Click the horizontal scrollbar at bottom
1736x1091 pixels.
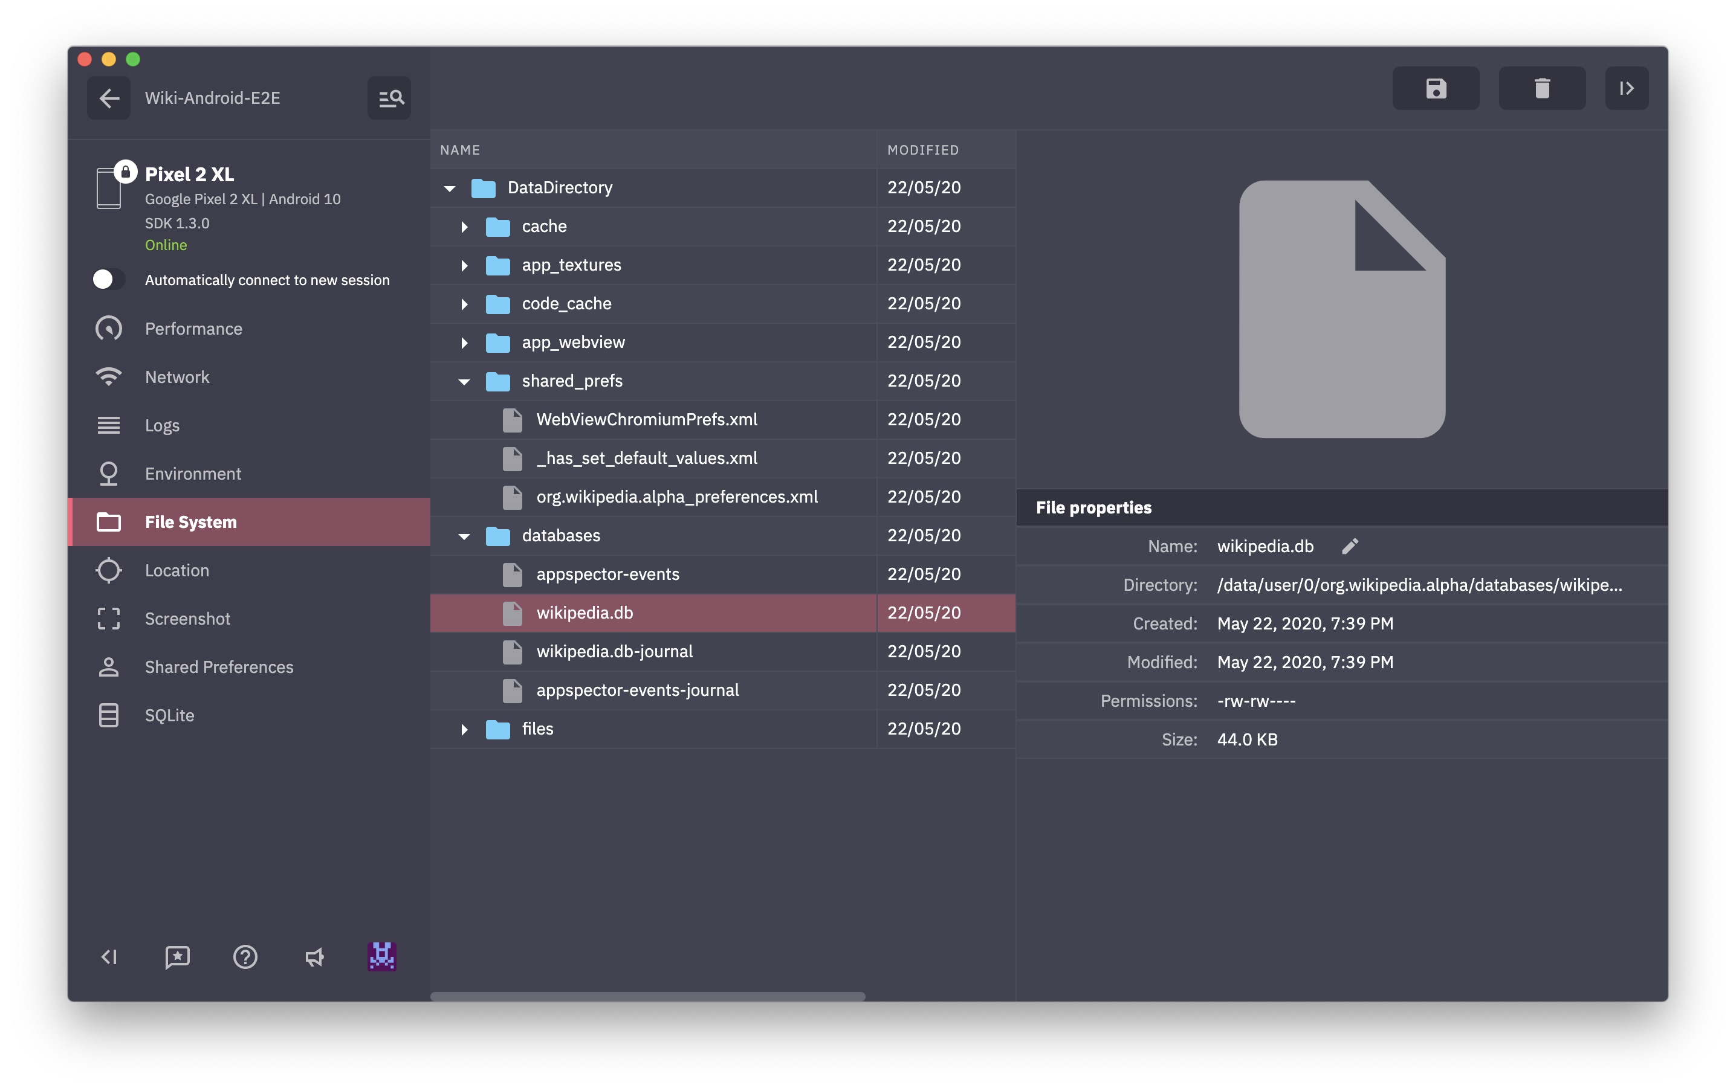(647, 996)
